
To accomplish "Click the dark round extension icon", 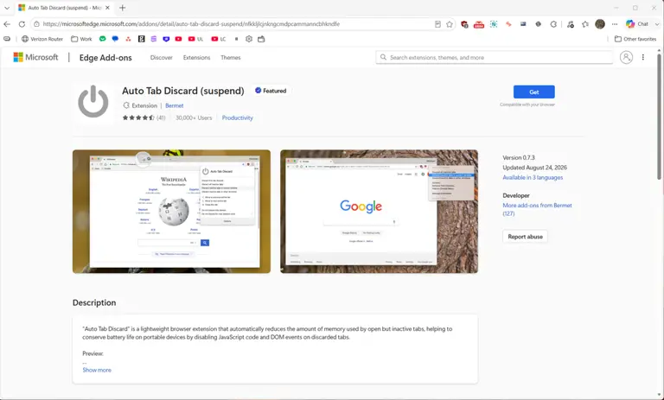I will (539, 24).
